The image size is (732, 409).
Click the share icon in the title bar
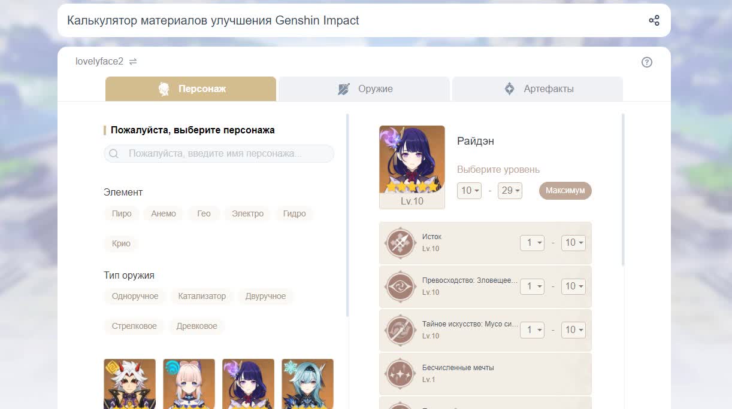pyautogui.click(x=654, y=20)
